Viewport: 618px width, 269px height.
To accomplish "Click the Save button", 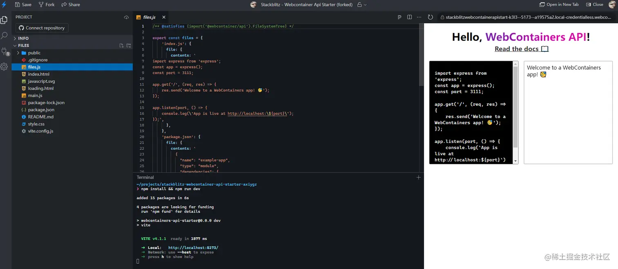I will coord(23,4).
